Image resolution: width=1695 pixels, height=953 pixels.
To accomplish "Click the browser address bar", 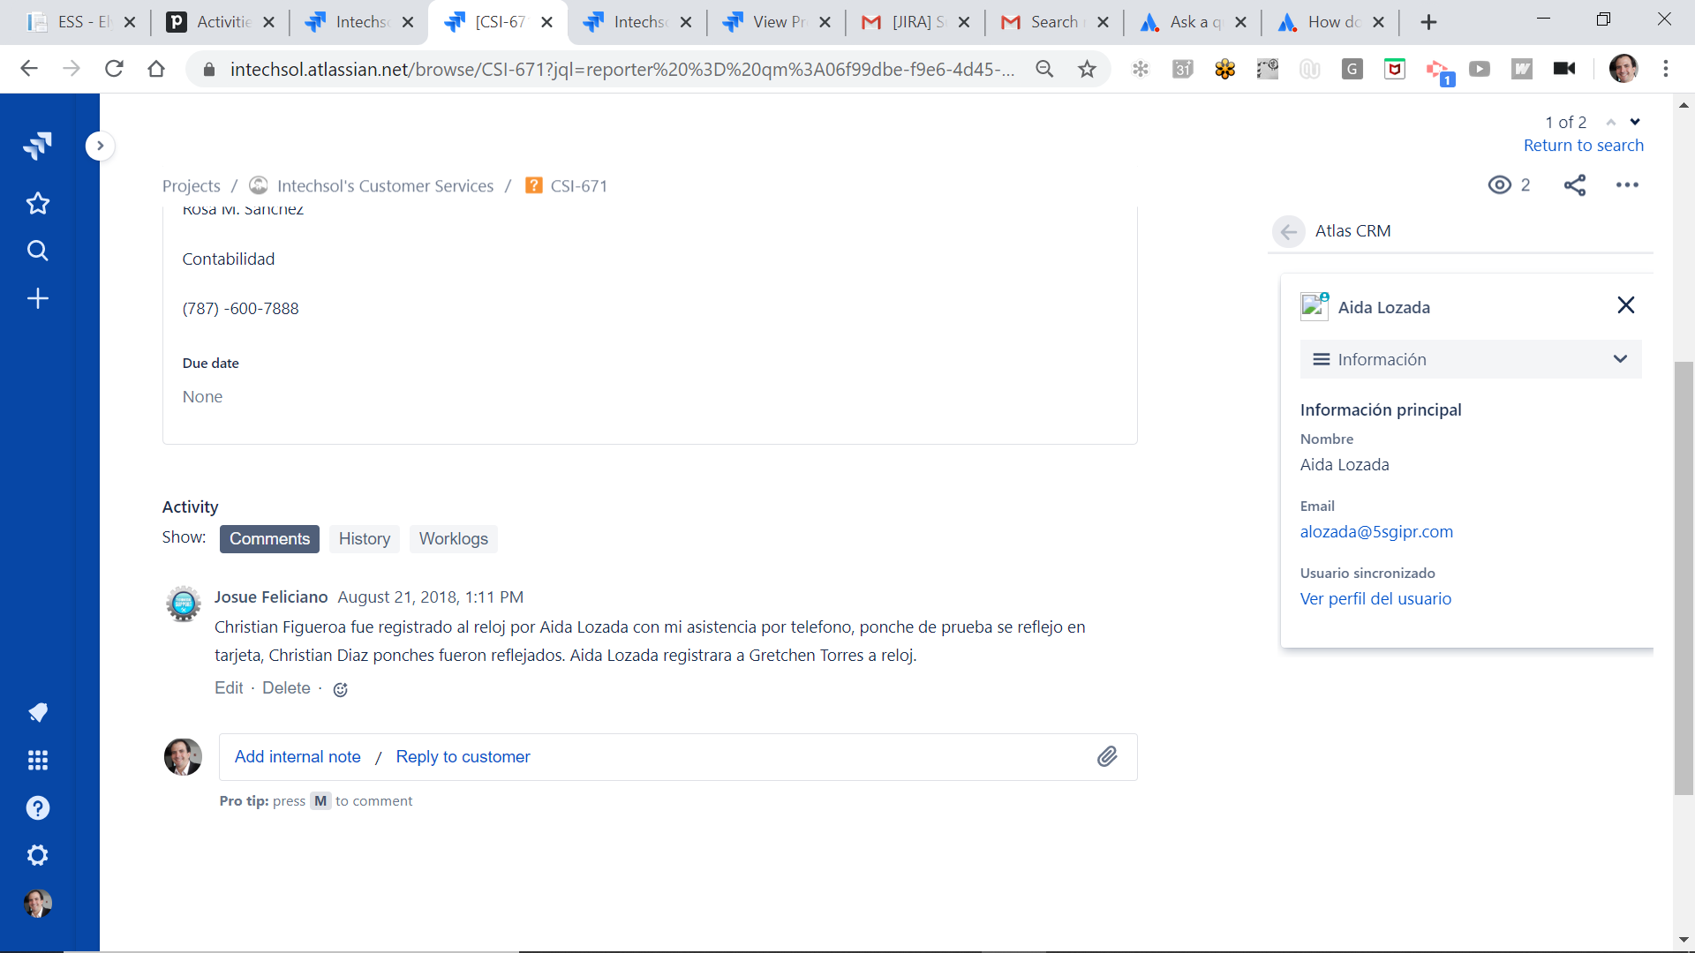I will 622,69.
